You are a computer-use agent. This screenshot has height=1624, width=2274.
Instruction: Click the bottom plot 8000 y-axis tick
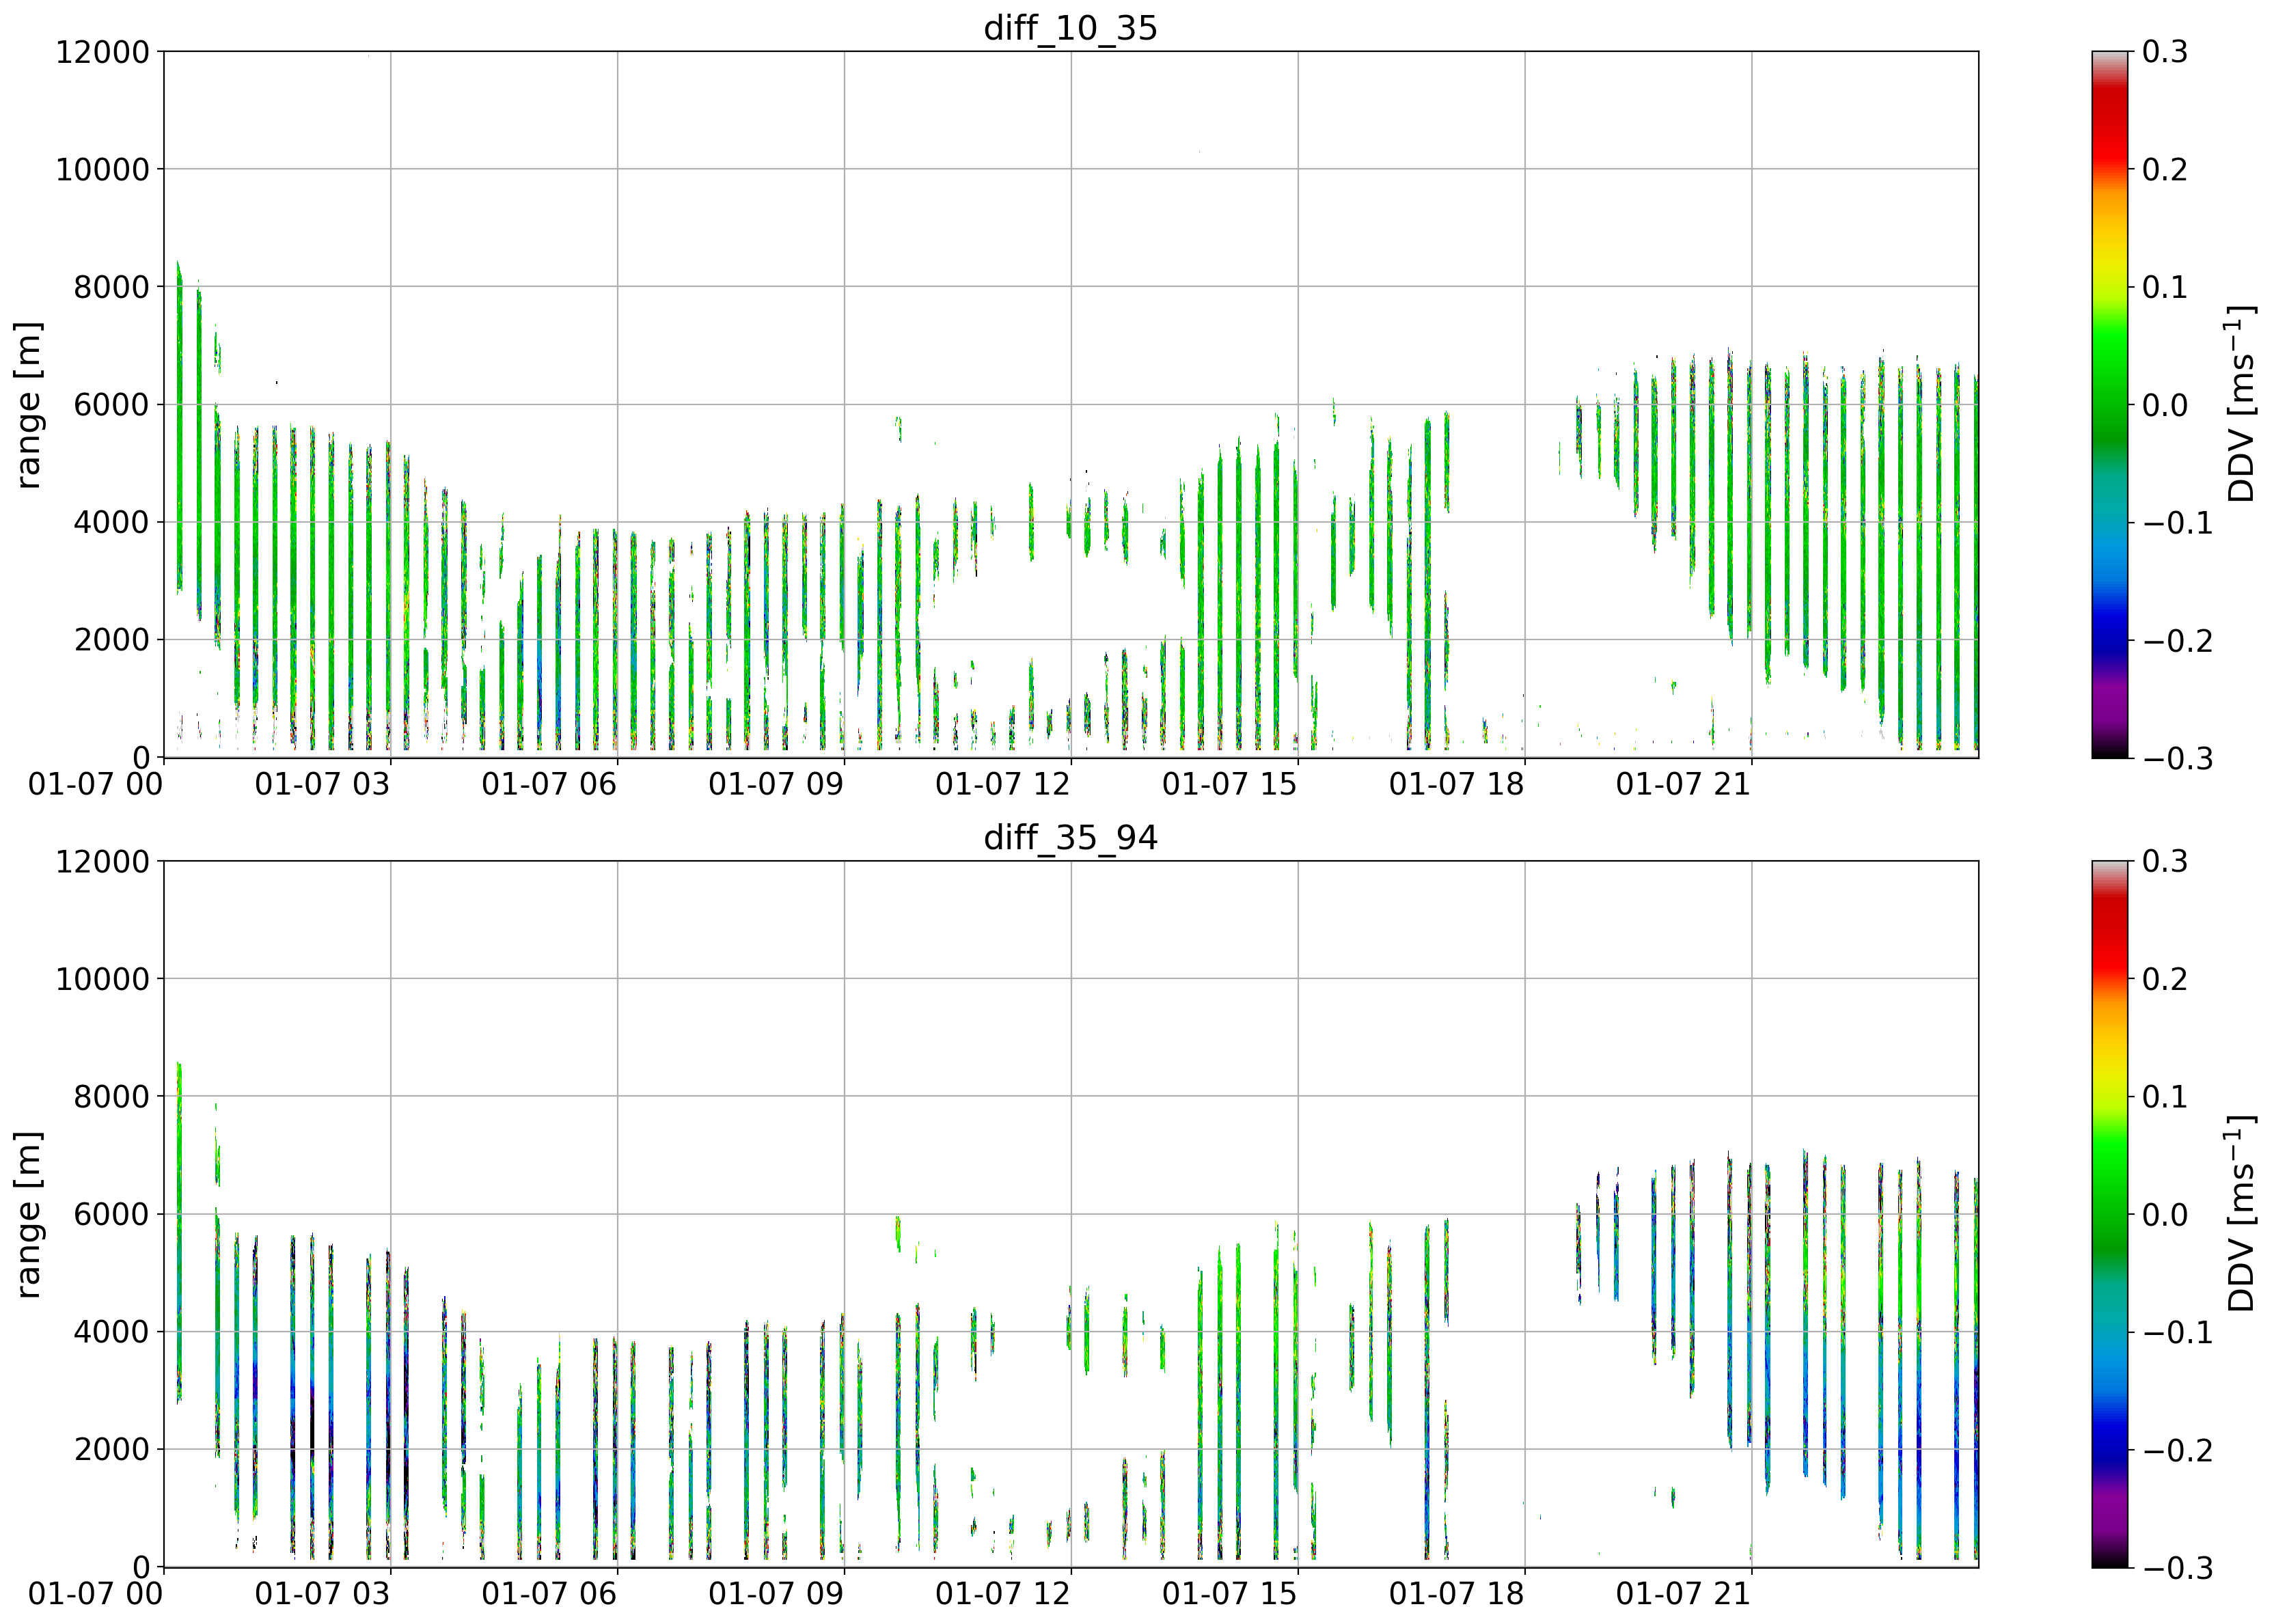(x=111, y=1097)
